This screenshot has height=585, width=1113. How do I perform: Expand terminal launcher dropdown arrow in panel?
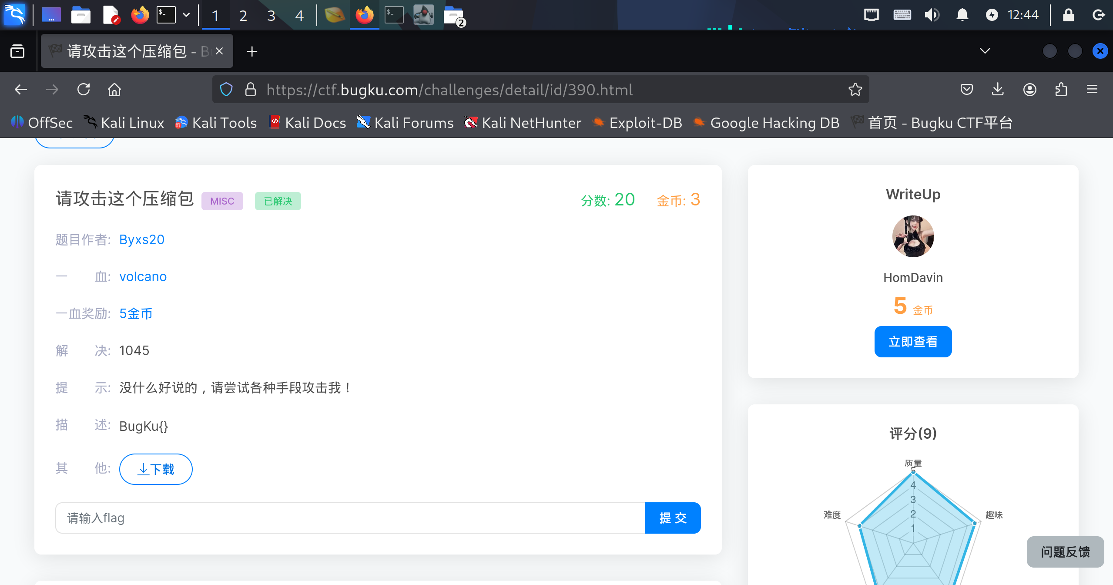pyautogui.click(x=186, y=15)
